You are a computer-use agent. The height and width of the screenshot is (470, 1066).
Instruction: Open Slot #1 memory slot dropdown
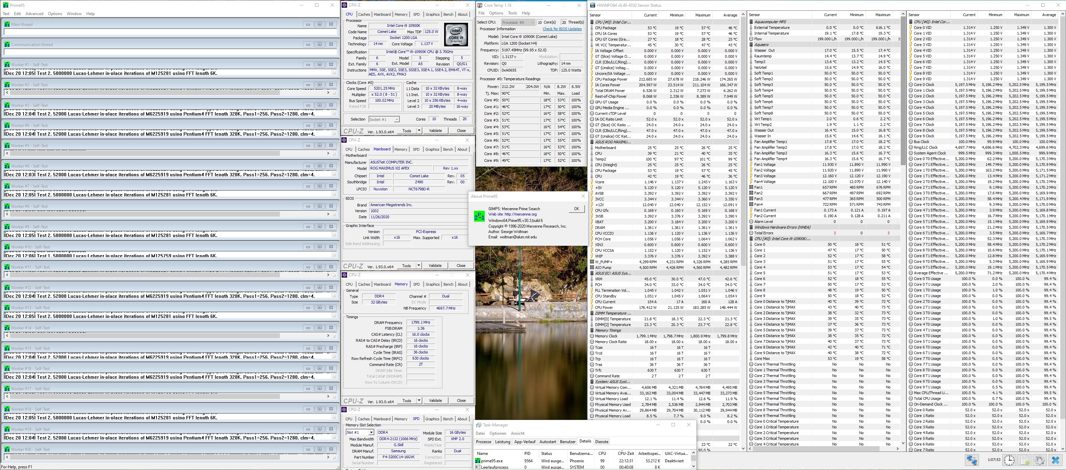point(371,432)
